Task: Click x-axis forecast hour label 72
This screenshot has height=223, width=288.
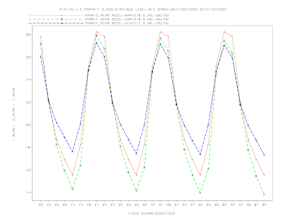Action: click(x=232, y=205)
